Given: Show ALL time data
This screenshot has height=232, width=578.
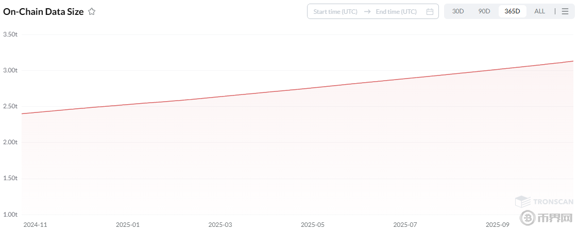Looking at the screenshot, I should coord(539,11).
